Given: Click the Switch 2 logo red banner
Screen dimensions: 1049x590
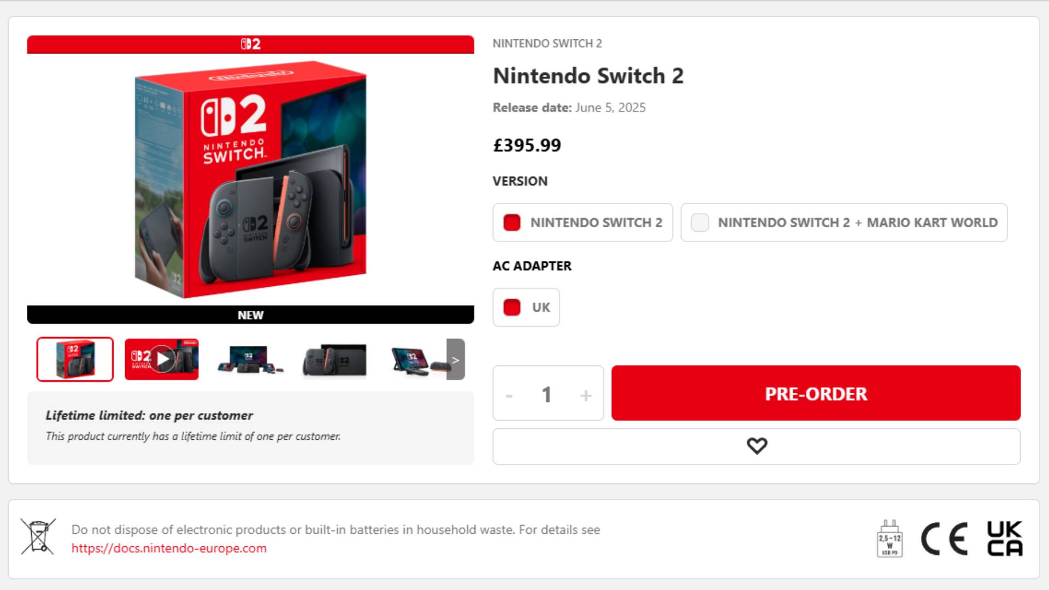Looking at the screenshot, I should point(250,44).
